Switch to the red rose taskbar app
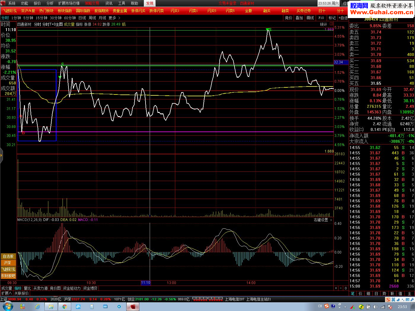The width and height of the screenshot is (415, 311). coord(133,307)
